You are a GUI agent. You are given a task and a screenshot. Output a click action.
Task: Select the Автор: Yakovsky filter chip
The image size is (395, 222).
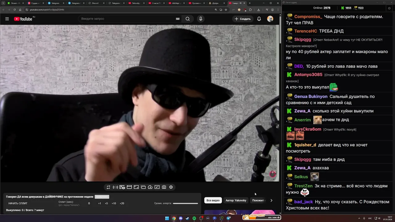236,200
